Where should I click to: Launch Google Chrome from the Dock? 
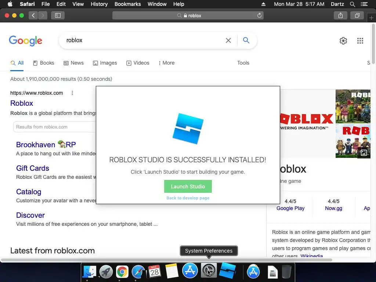pyautogui.click(x=122, y=272)
